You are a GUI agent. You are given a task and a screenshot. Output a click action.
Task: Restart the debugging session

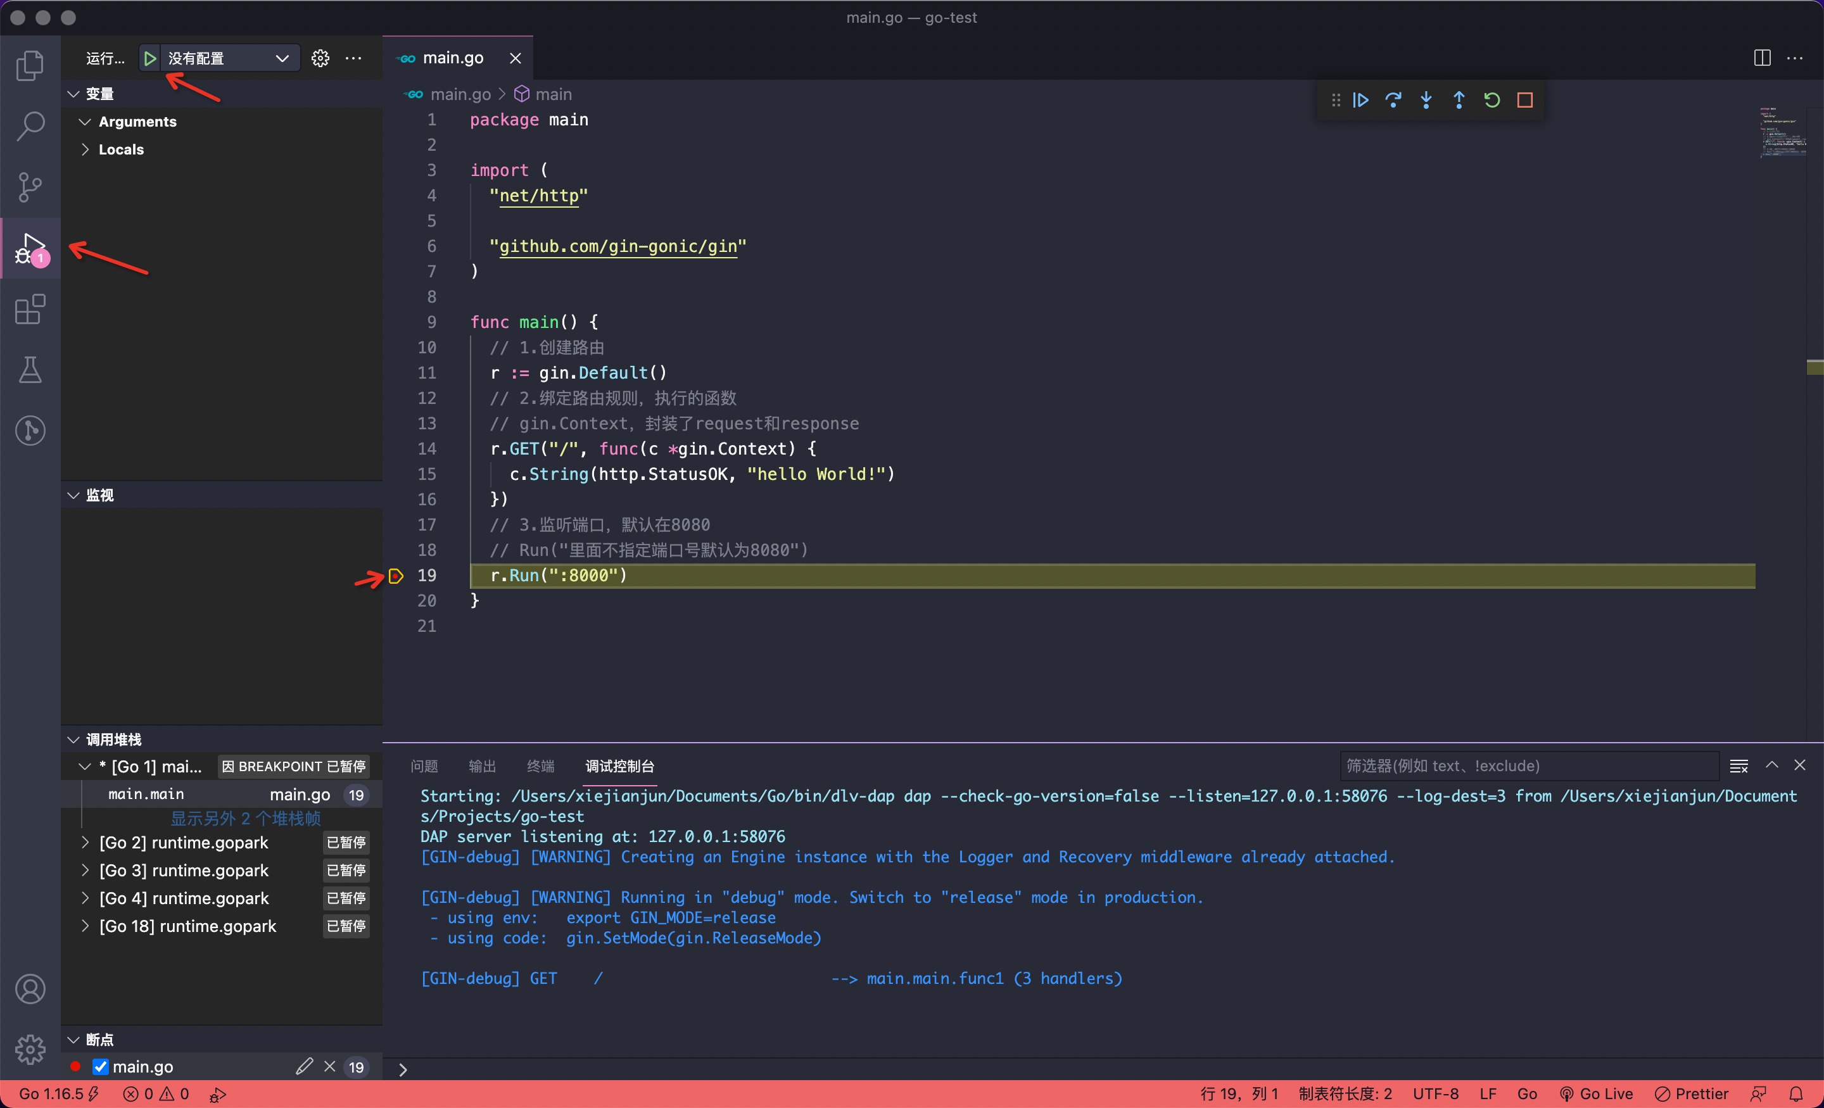(x=1491, y=100)
